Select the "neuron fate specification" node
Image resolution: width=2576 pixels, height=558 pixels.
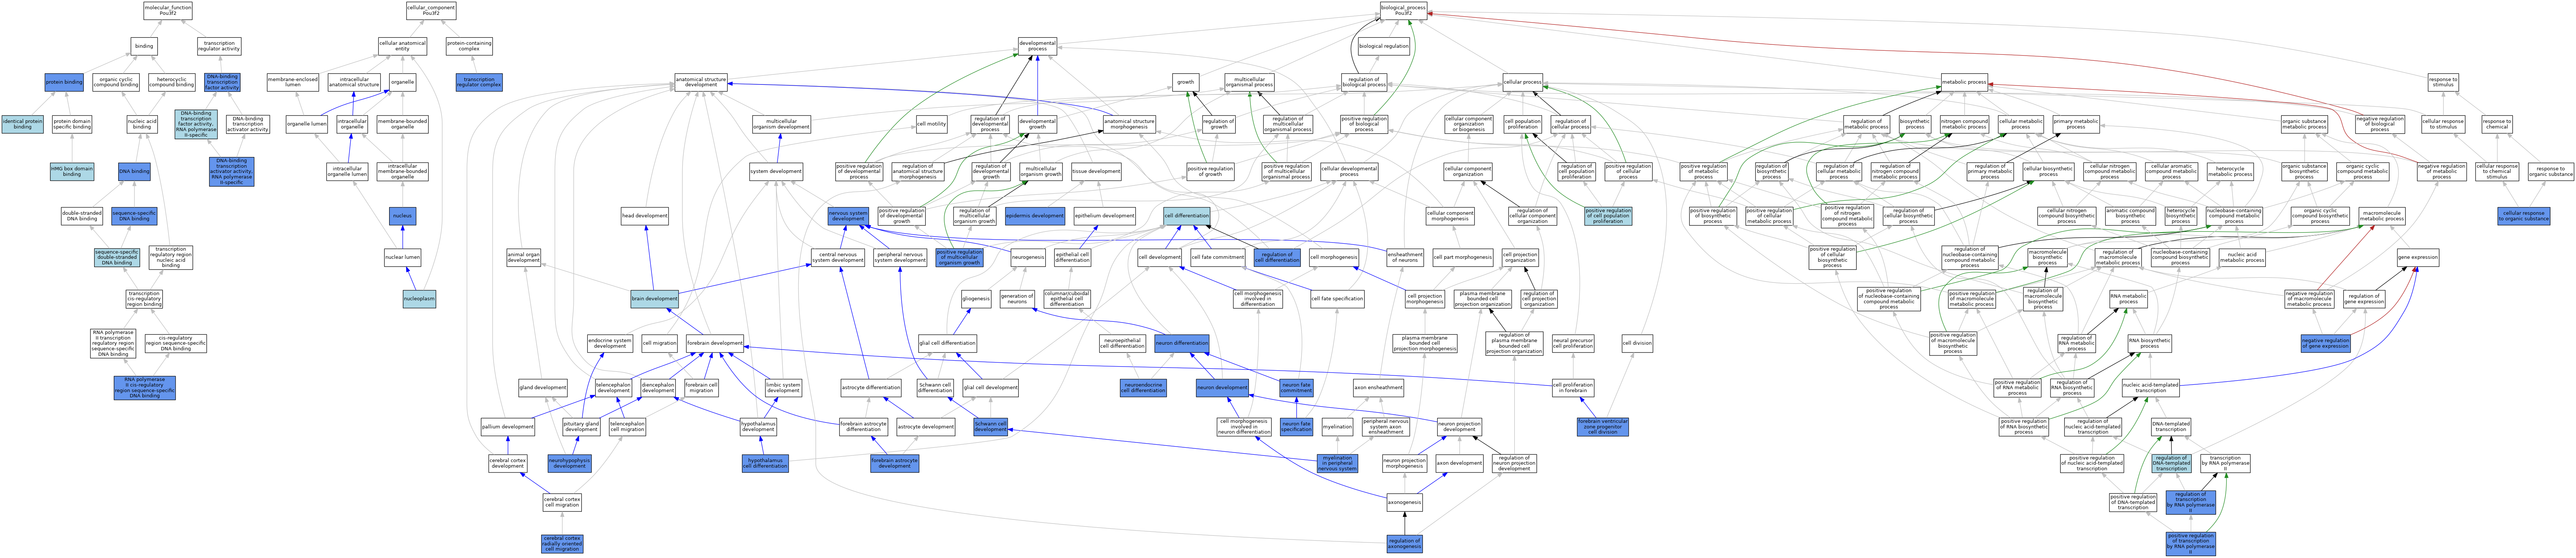[x=1296, y=427]
